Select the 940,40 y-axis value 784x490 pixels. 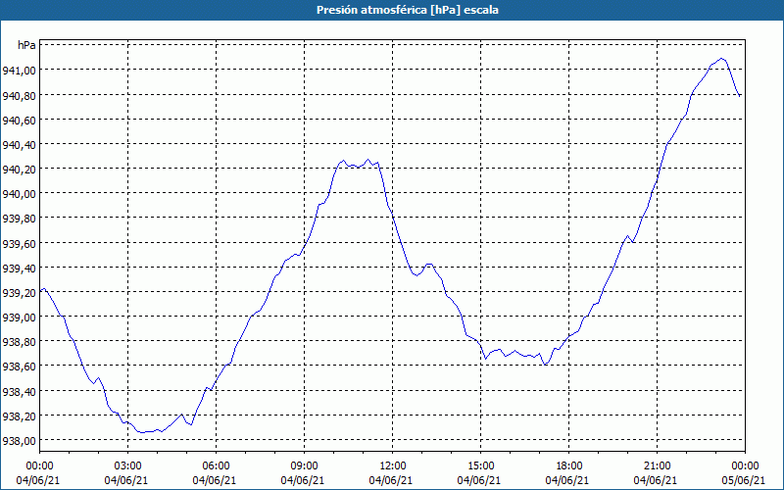[19, 145]
